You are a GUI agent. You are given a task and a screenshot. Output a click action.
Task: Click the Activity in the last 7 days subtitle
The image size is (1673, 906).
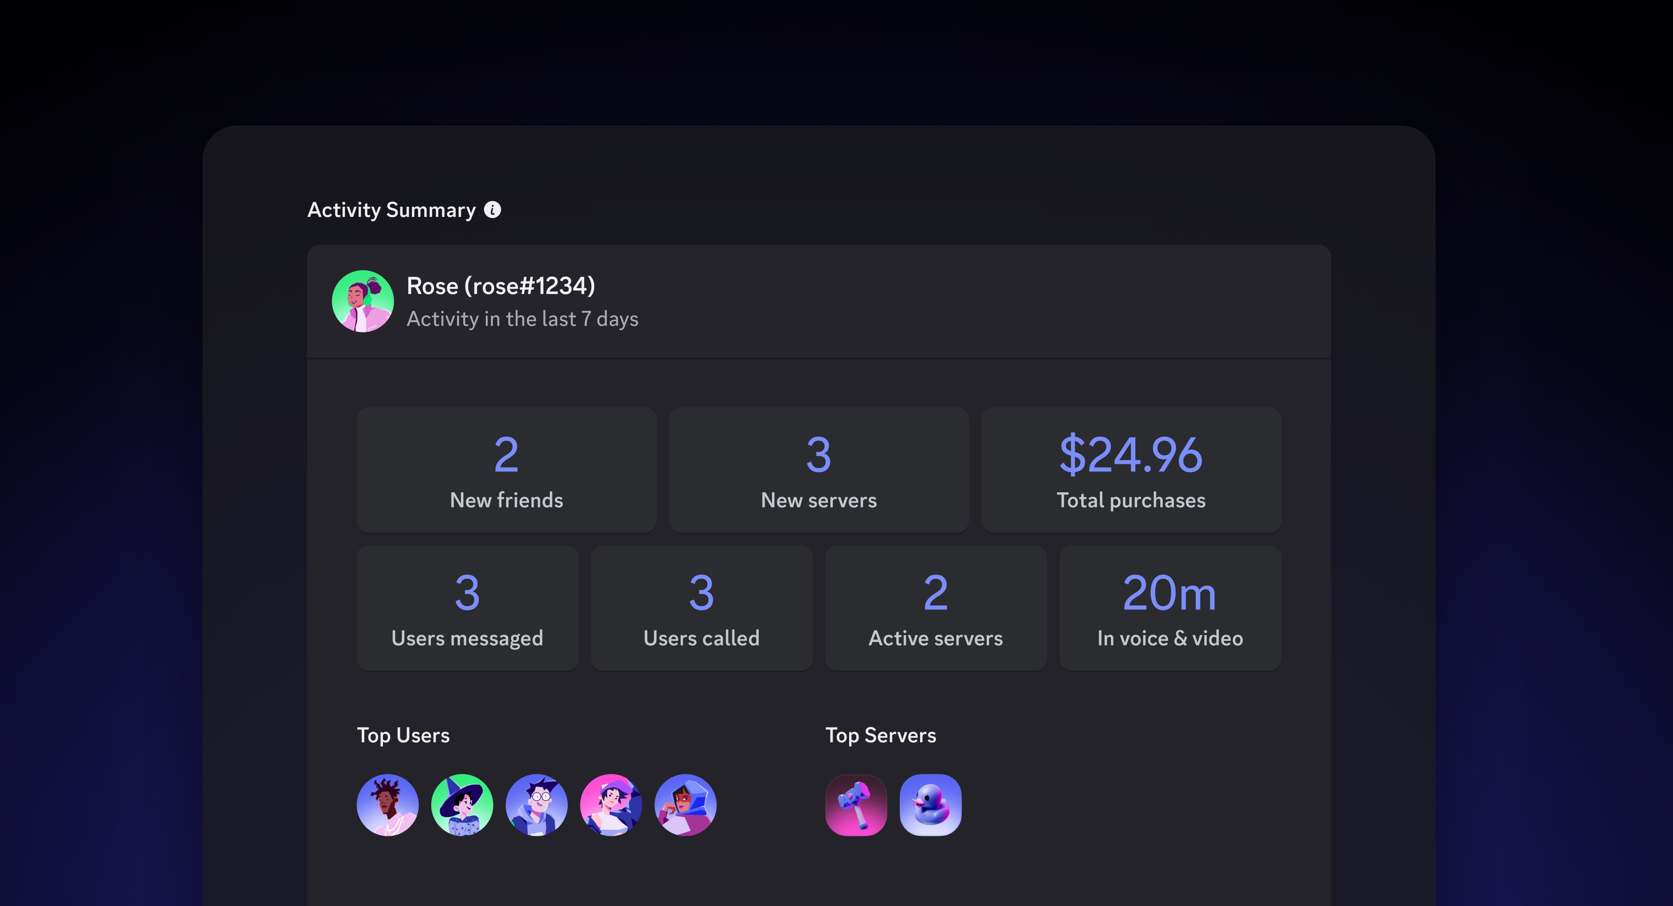pos(523,319)
